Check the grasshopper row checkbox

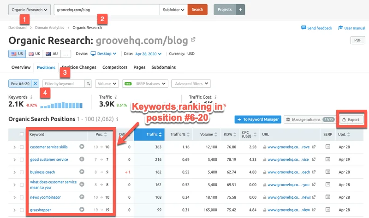[22, 210]
